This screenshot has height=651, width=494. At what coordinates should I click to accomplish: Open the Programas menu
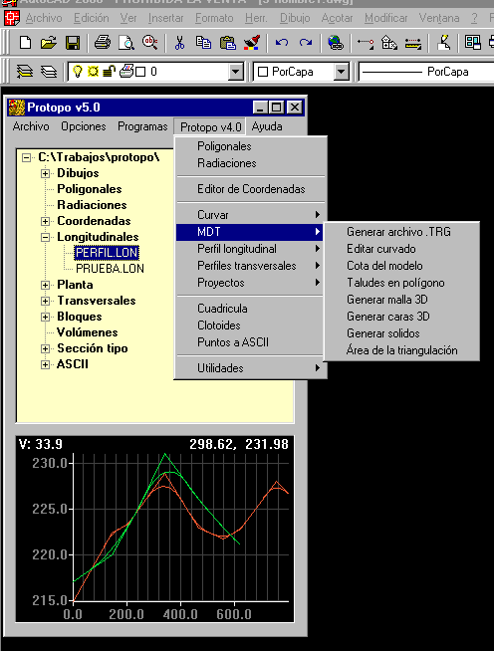coord(142,126)
